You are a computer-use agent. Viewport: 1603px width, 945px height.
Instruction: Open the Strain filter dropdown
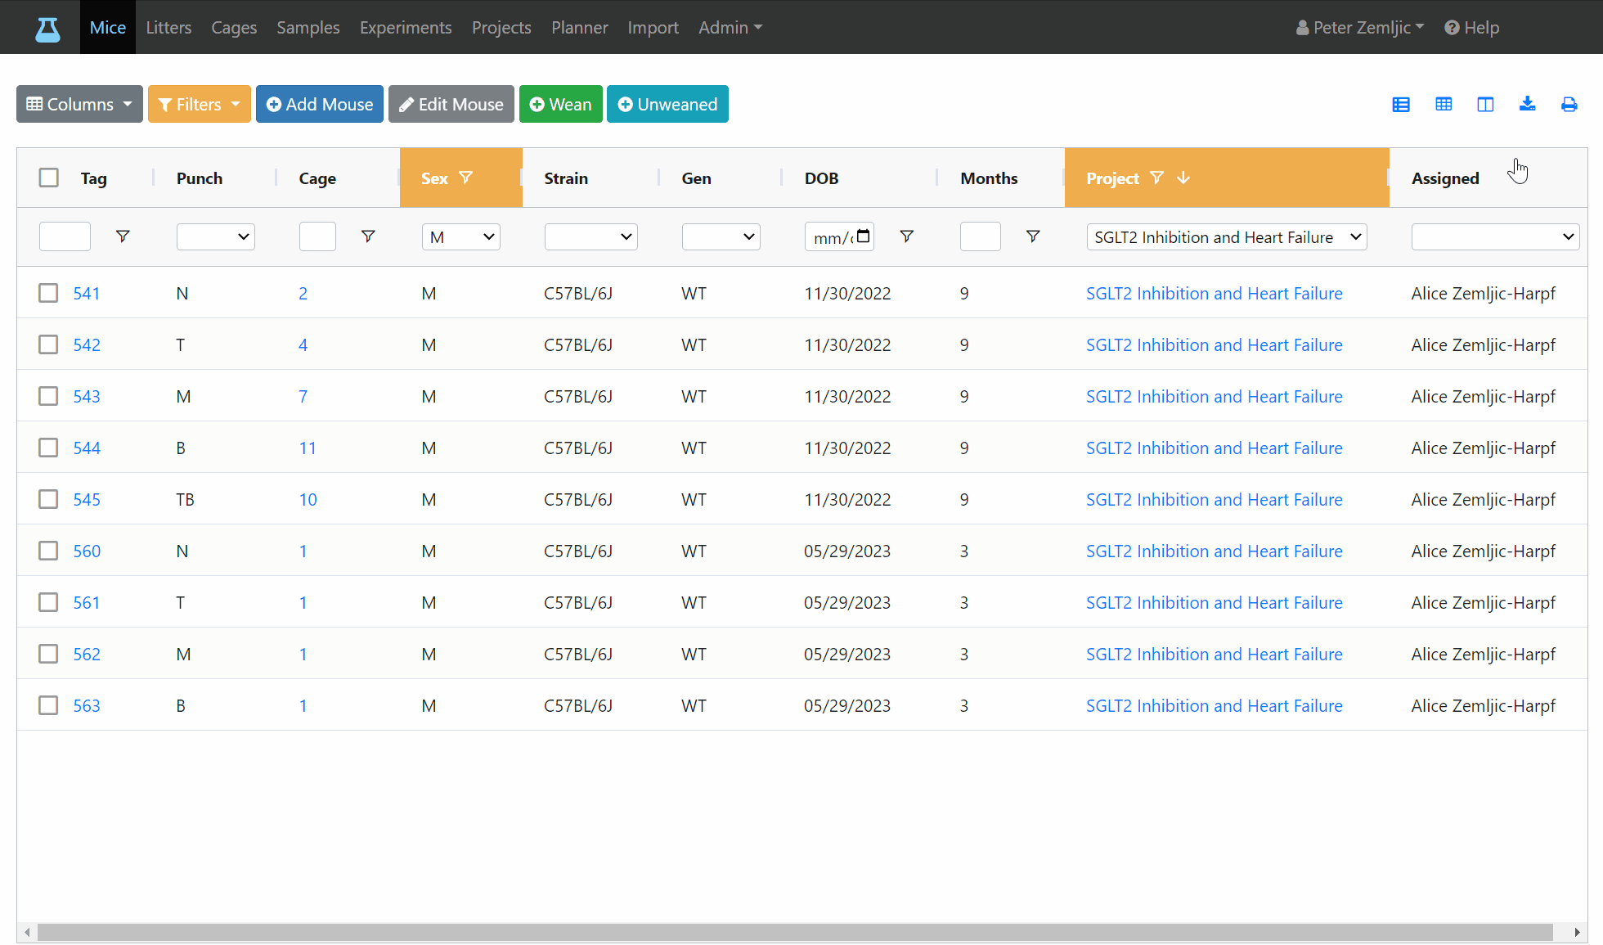click(x=591, y=236)
